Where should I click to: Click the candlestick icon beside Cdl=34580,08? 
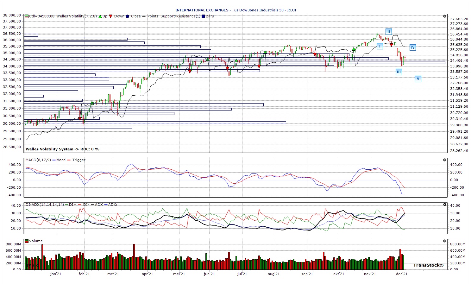[x=27, y=16]
